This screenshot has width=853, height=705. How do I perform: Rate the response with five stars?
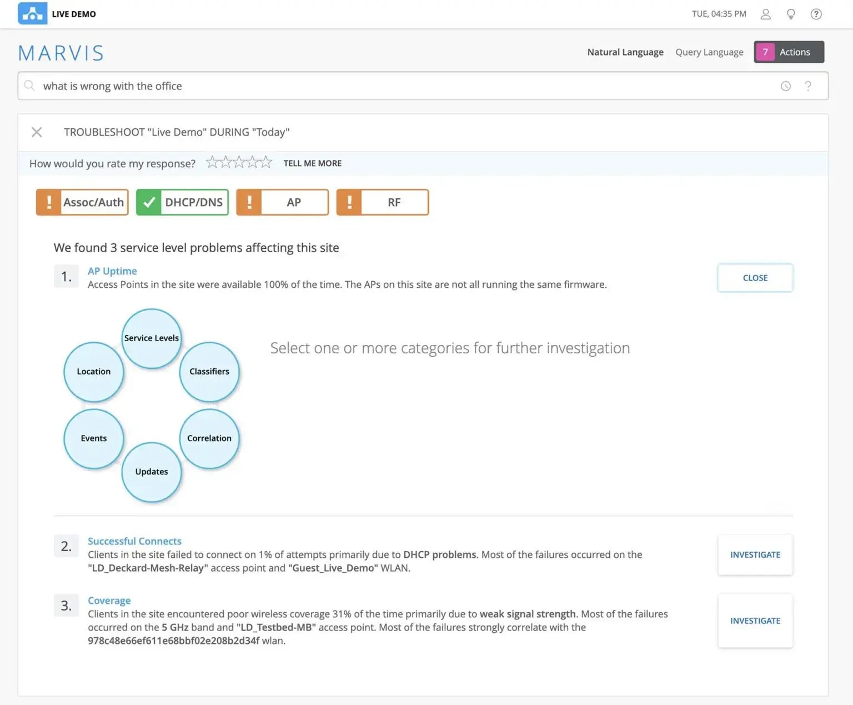point(267,162)
